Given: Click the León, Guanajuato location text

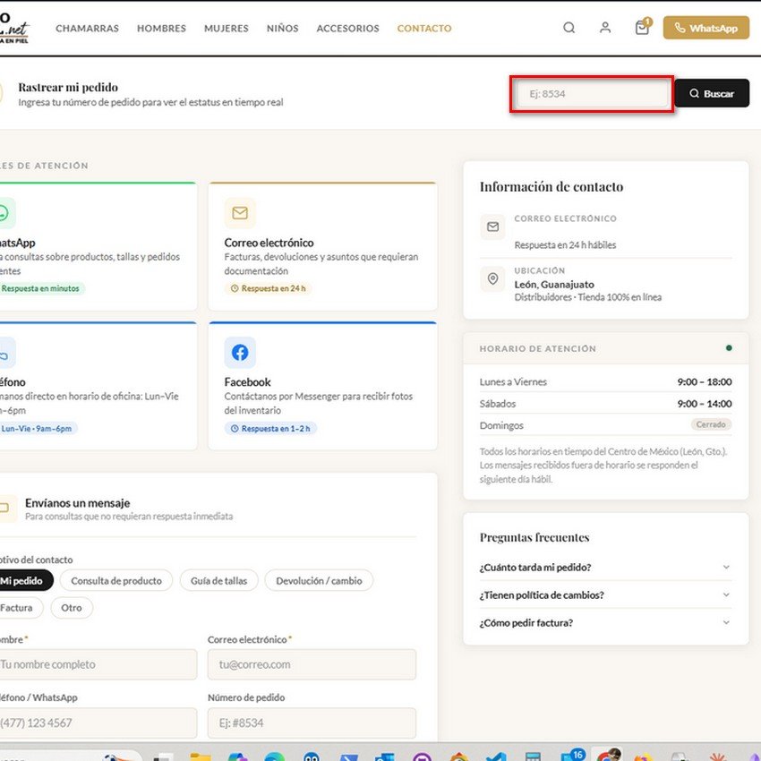Looking at the screenshot, I should pos(554,285).
